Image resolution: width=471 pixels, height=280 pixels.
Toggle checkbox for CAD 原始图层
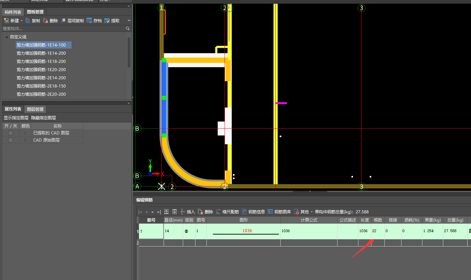tap(11, 140)
